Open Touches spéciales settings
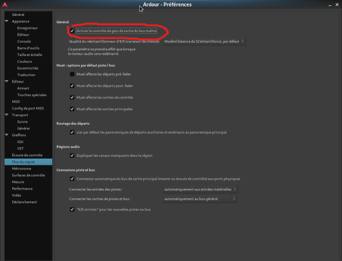The width and height of the screenshot is (342, 261). point(32,95)
